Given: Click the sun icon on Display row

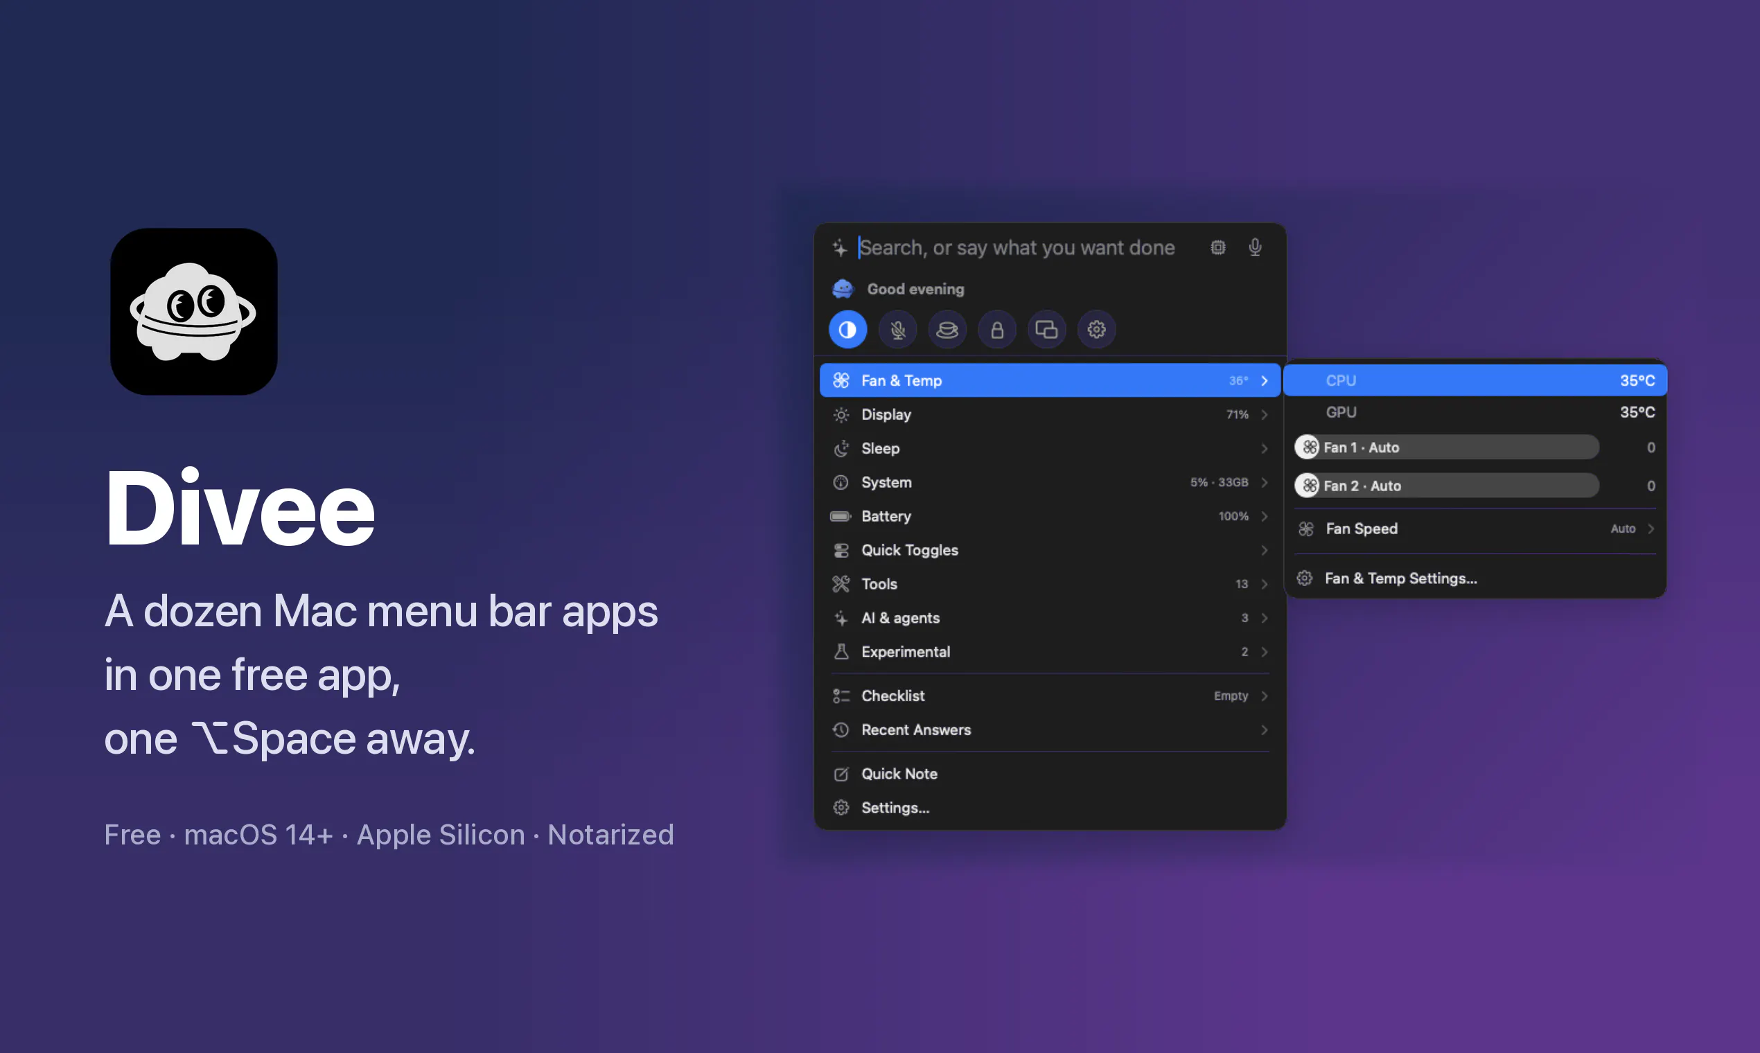Looking at the screenshot, I should (841, 414).
